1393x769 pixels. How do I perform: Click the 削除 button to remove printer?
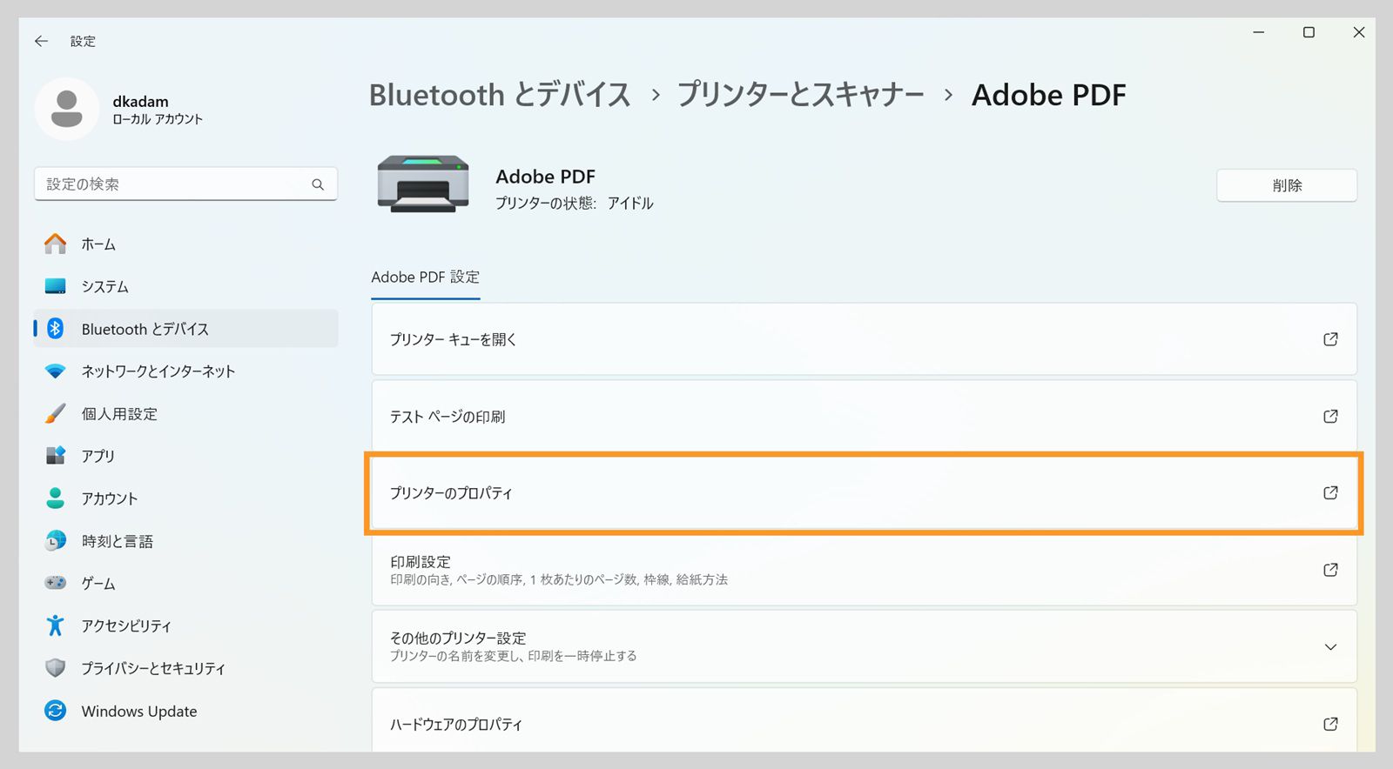tap(1287, 184)
